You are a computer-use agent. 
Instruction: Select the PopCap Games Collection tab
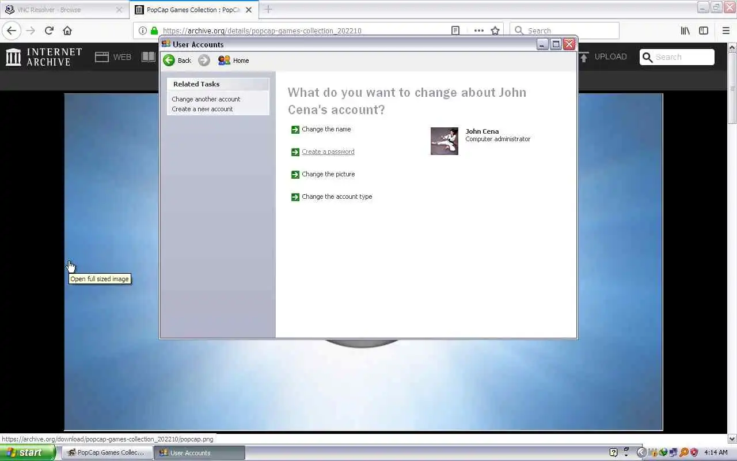193,9
